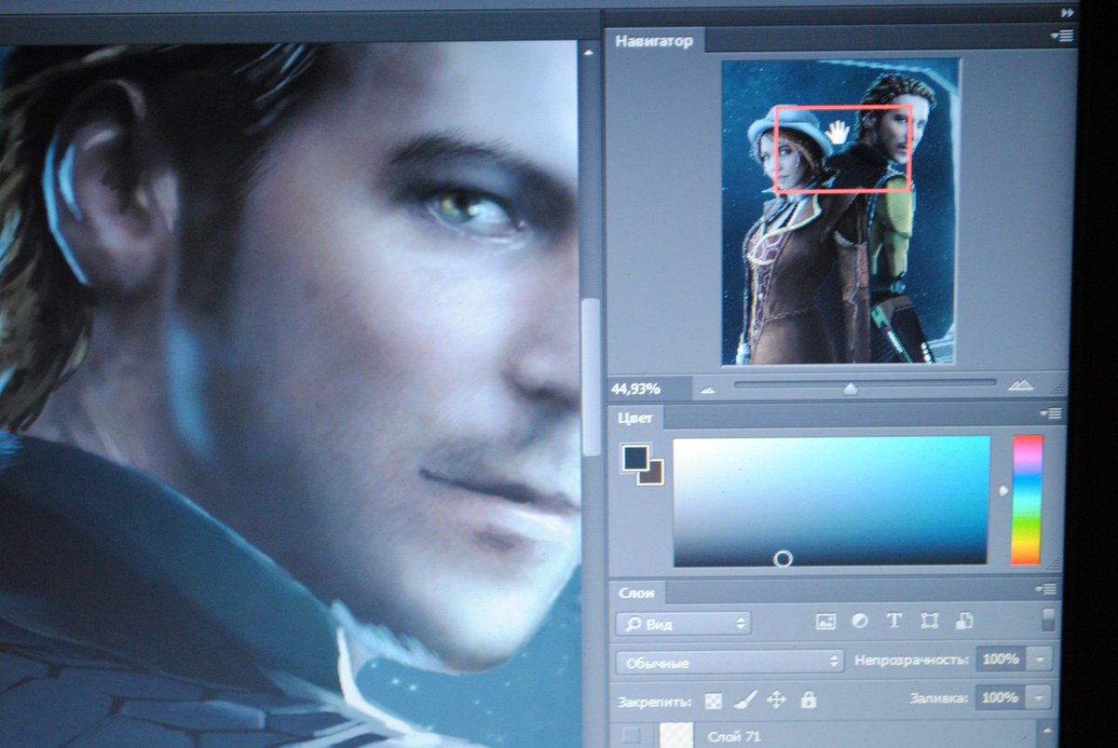Click the layers list scrollbar up arrow
This screenshot has height=748, width=1118.
[x=1049, y=733]
